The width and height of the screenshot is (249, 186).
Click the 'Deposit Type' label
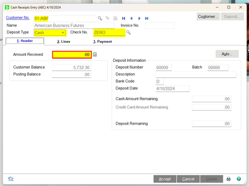pyautogui.click(x=17, y=32)
